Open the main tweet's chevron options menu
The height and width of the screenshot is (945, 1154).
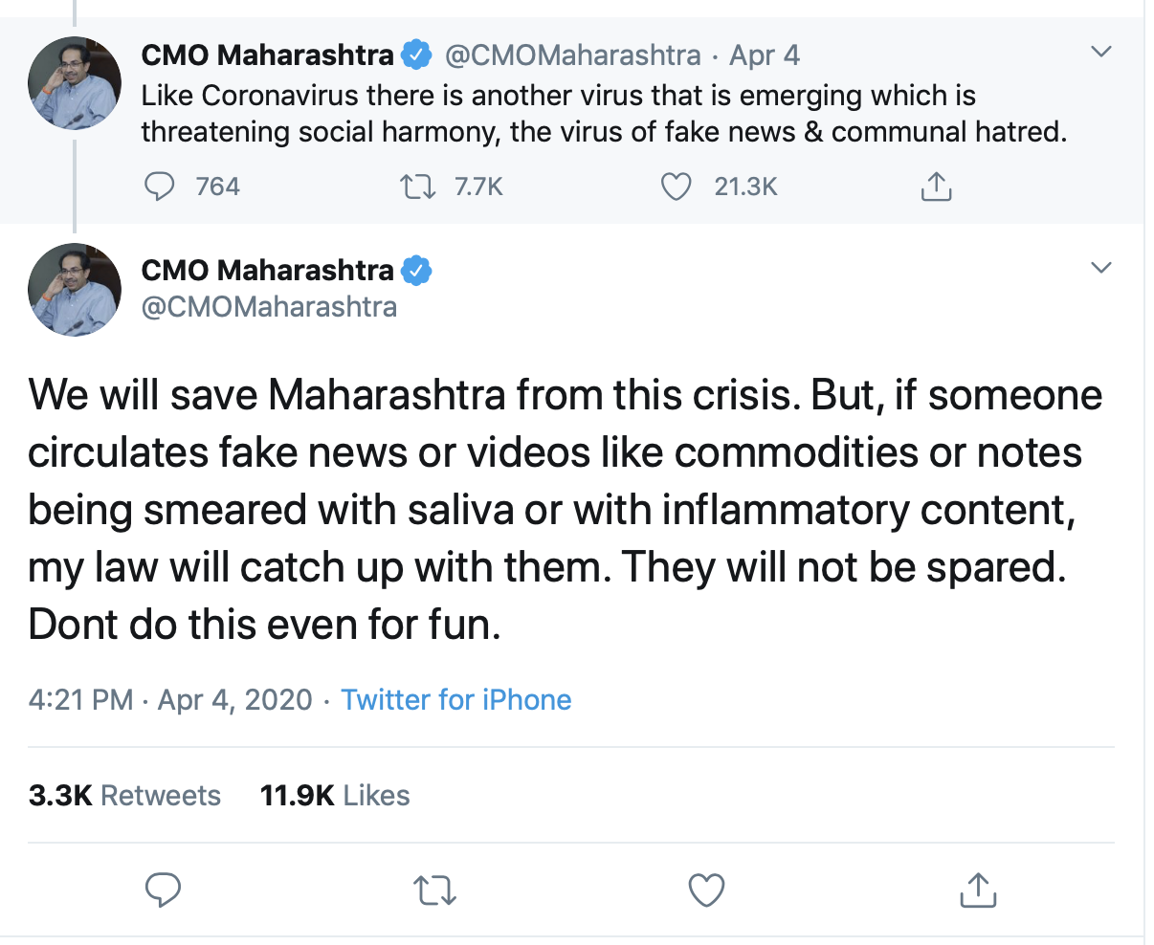pyautogui.click(x=1101, y=267)
